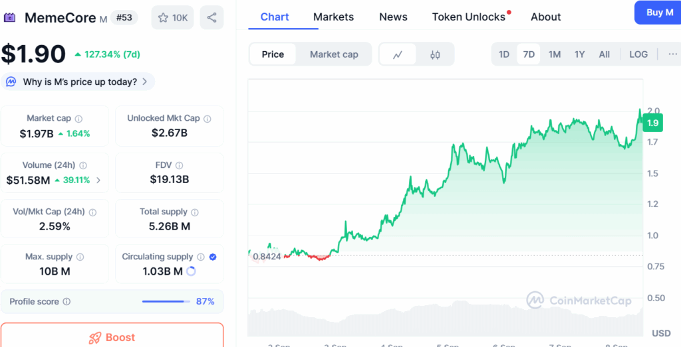Click the #53 rank badge
This screenshot has height=347, width=681.
click(124, 18)
